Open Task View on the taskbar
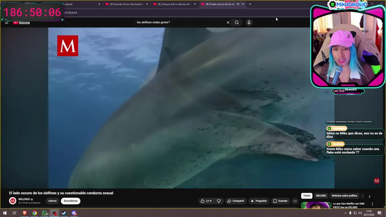This screenshot has width=386, height=217. coord(14,213)
